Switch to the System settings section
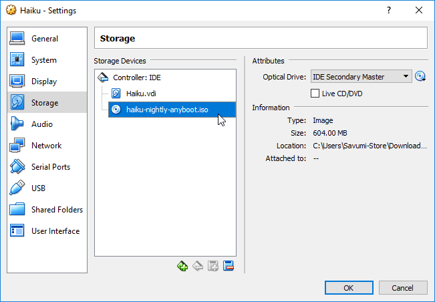This screenshot has height=302, width=435. click(x=44, y=60)
